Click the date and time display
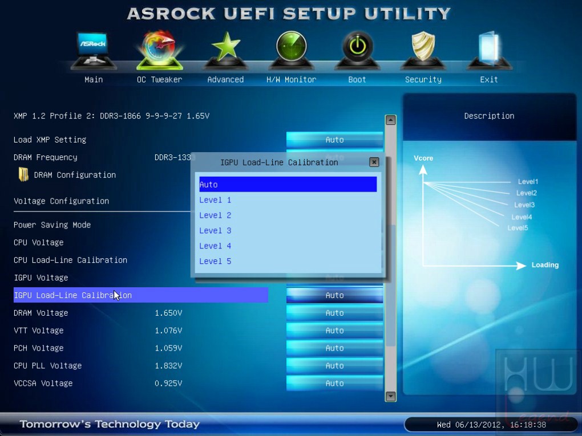582x436 pixels. click(x=491, y=425)
